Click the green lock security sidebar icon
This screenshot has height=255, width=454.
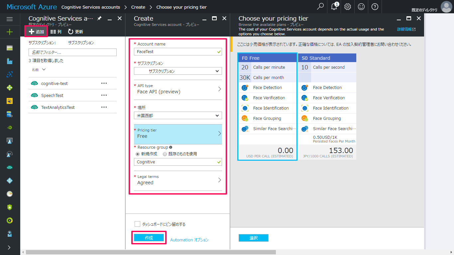10,207
